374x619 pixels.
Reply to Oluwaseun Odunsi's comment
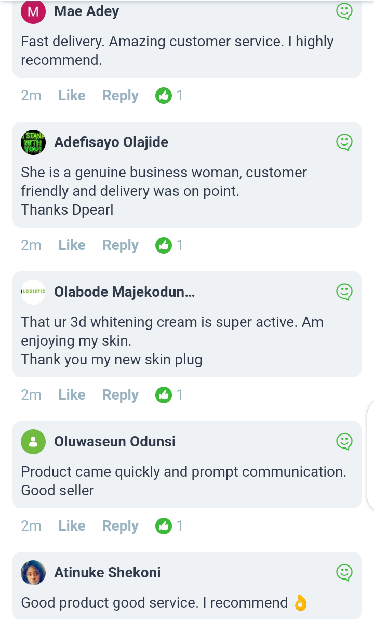click(x=120, y=526)
